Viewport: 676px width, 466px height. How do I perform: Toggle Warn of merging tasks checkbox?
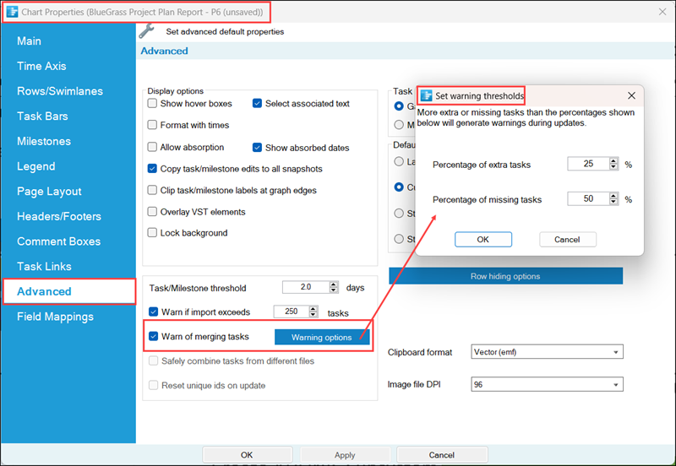tap(154, 336)
